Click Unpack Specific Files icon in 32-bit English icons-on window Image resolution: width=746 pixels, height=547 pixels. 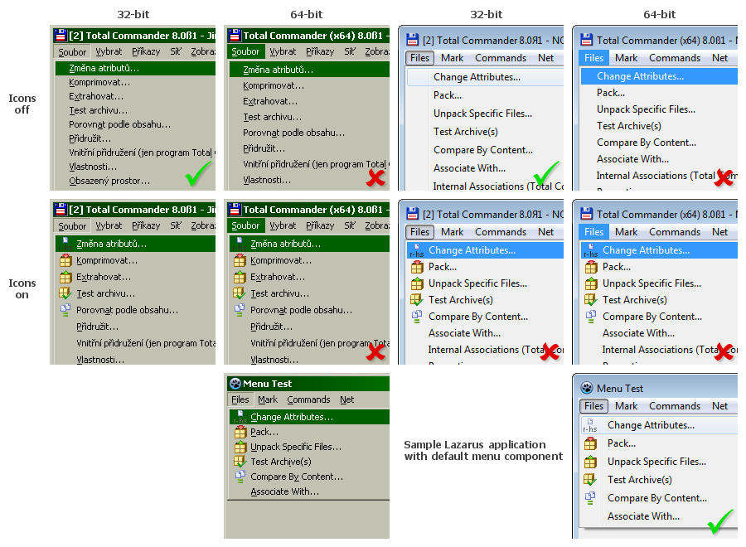coord(417,284)
